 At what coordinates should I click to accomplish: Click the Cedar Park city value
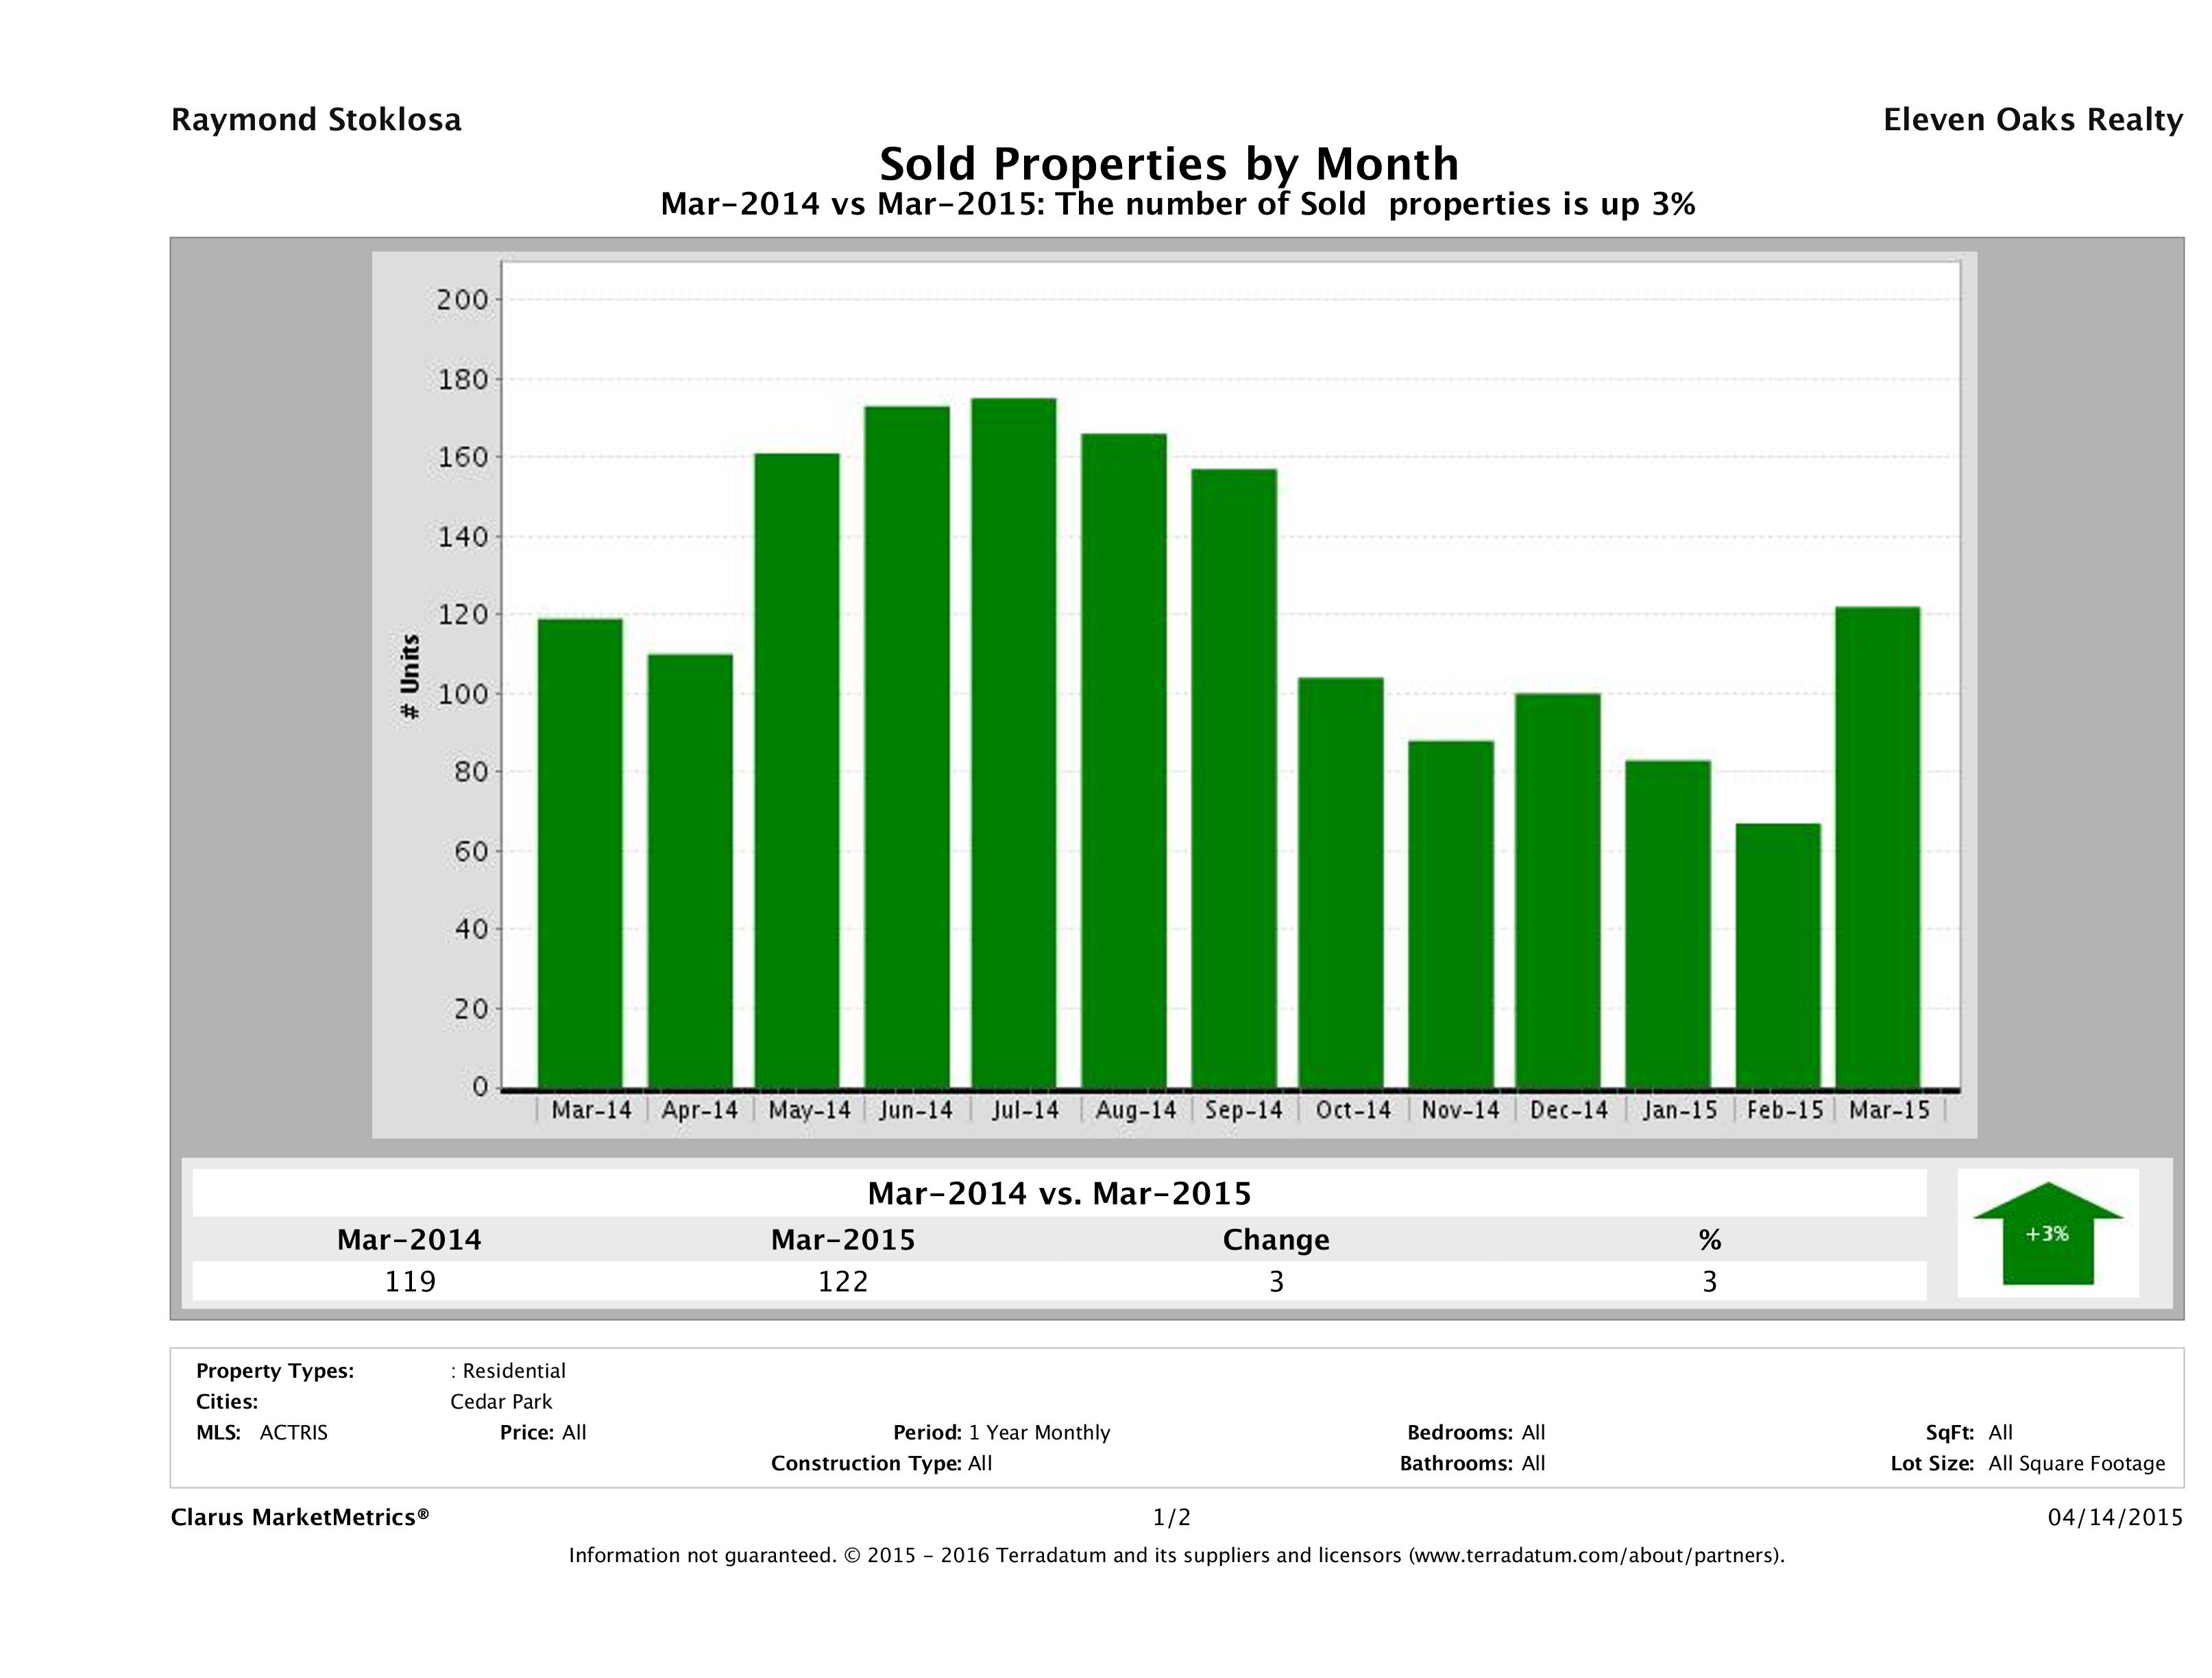tap(501, 1401)
